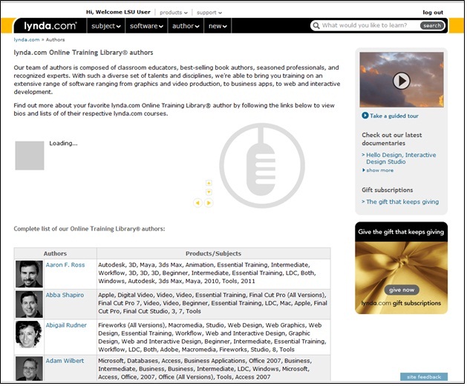Click the Hi, Welcome LSU User text
This screenshot has width=467, height=386.
[x=118, y=12]
